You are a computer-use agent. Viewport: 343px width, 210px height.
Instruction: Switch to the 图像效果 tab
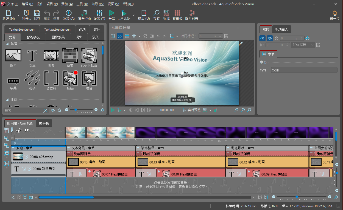click(58, 37)
